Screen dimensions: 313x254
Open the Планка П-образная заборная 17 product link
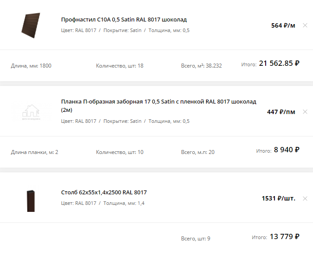[x=158, y=102]
